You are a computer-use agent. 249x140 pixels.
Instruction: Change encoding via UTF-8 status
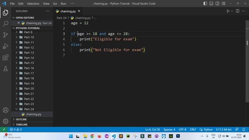point(182,129)
